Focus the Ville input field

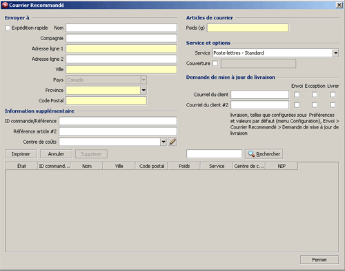[x=121, y=69]
